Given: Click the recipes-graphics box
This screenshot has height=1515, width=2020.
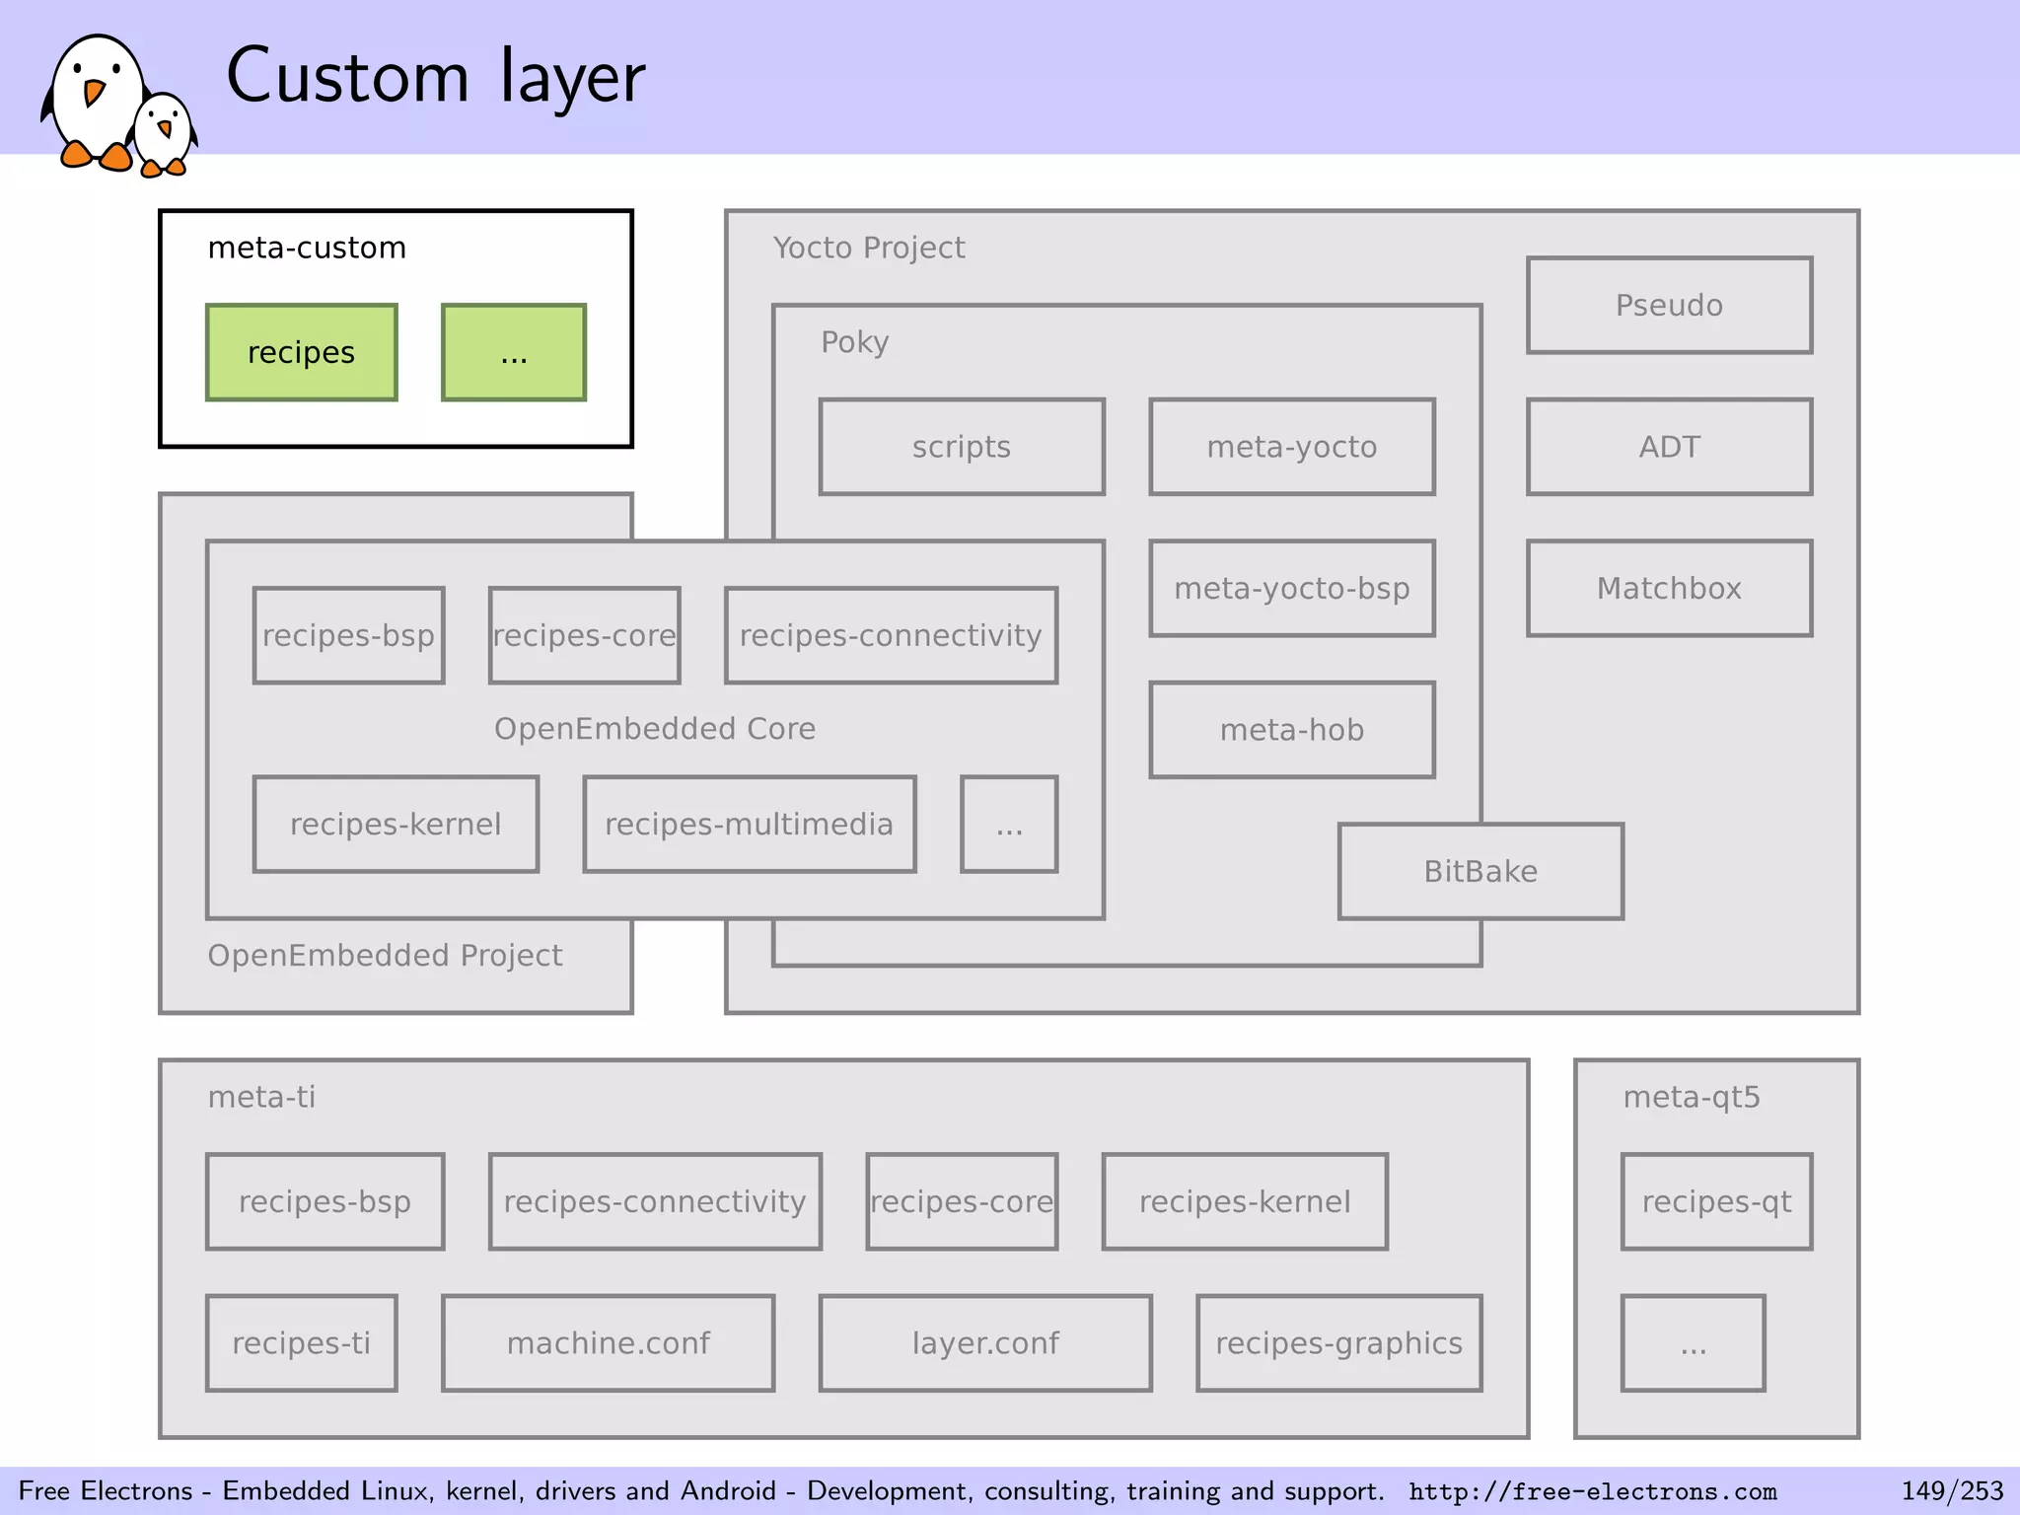Looking at the screenshot, I should pos(1338,1343).
